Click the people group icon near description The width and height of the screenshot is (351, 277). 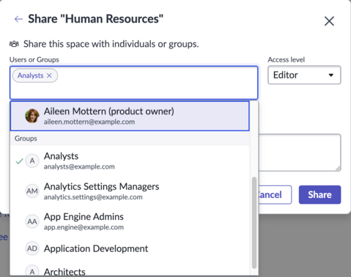(x=14, y=44)
